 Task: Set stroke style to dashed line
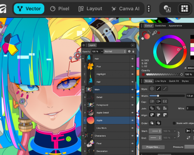pos(165,89)
